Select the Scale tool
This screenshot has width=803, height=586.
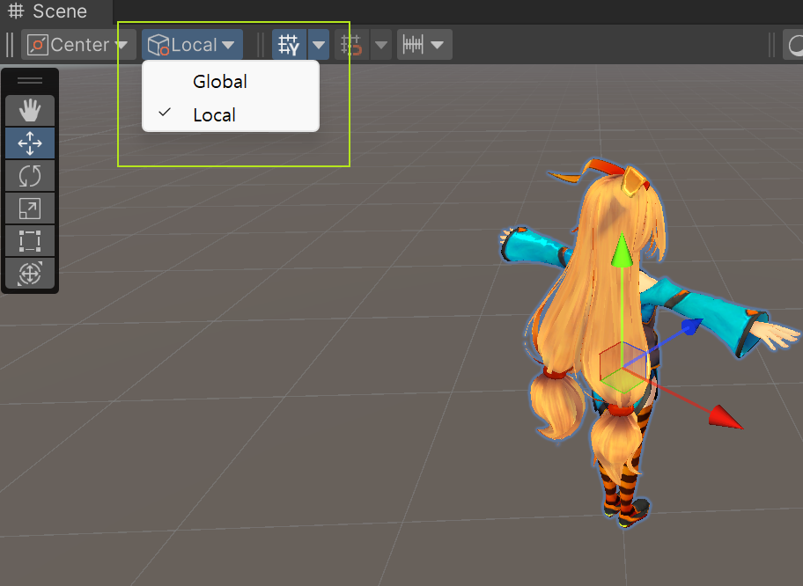click(30, 209)
